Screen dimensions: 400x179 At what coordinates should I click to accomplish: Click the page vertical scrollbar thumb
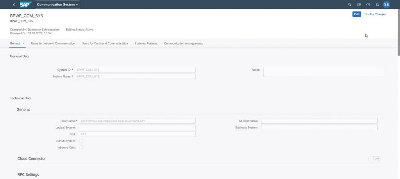[398, 33]
